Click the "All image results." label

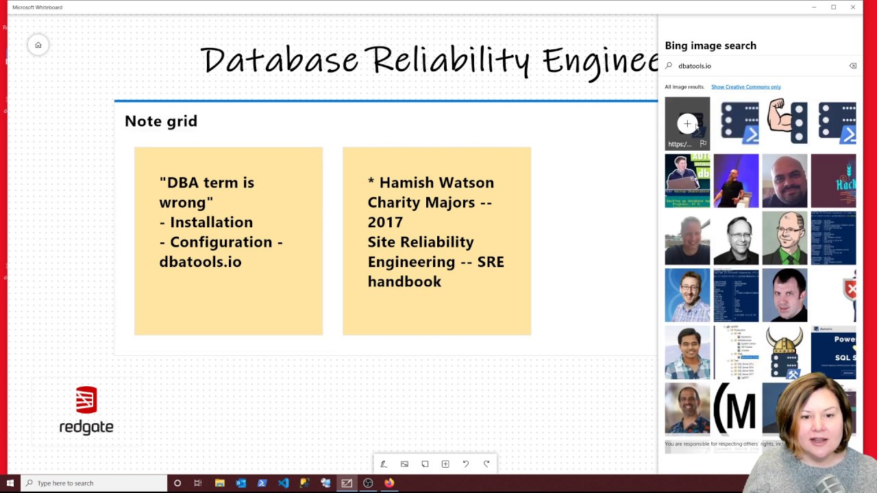coord(684,87)
